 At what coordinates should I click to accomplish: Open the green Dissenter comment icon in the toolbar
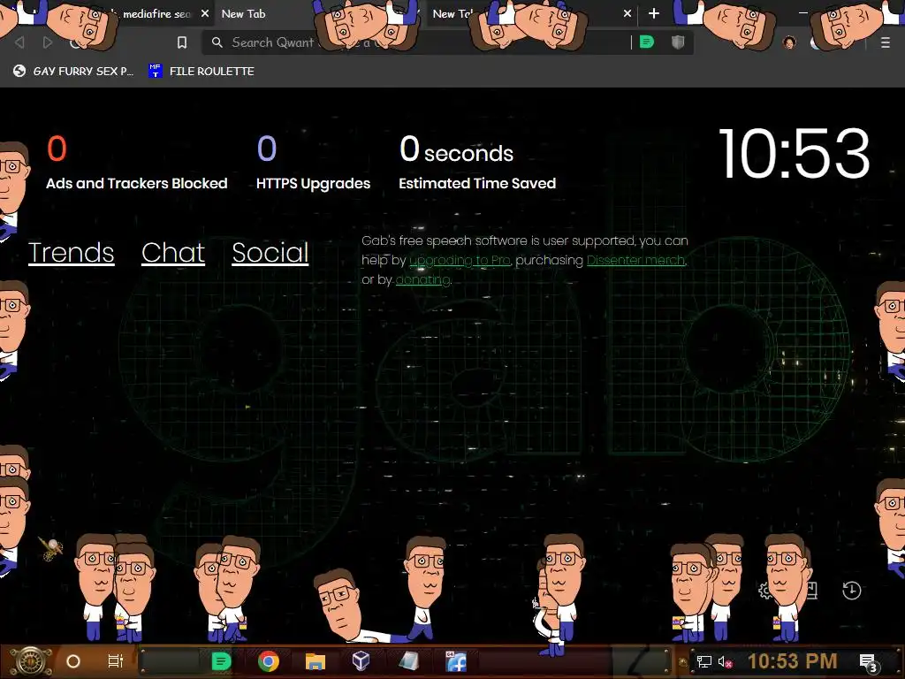[x=646, y=42]
